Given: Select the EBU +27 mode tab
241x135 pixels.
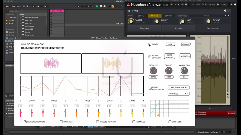Looking at the screenshot, I should click(x=168, y=16).
